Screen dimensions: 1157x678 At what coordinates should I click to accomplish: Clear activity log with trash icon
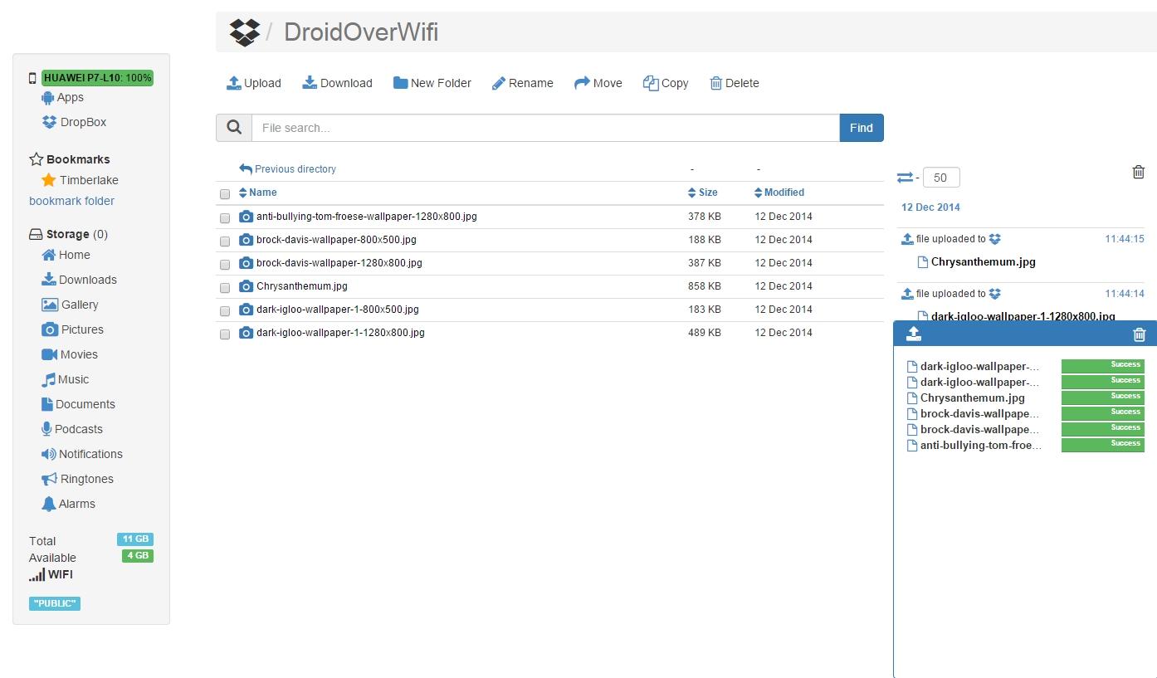point(1139,172)
